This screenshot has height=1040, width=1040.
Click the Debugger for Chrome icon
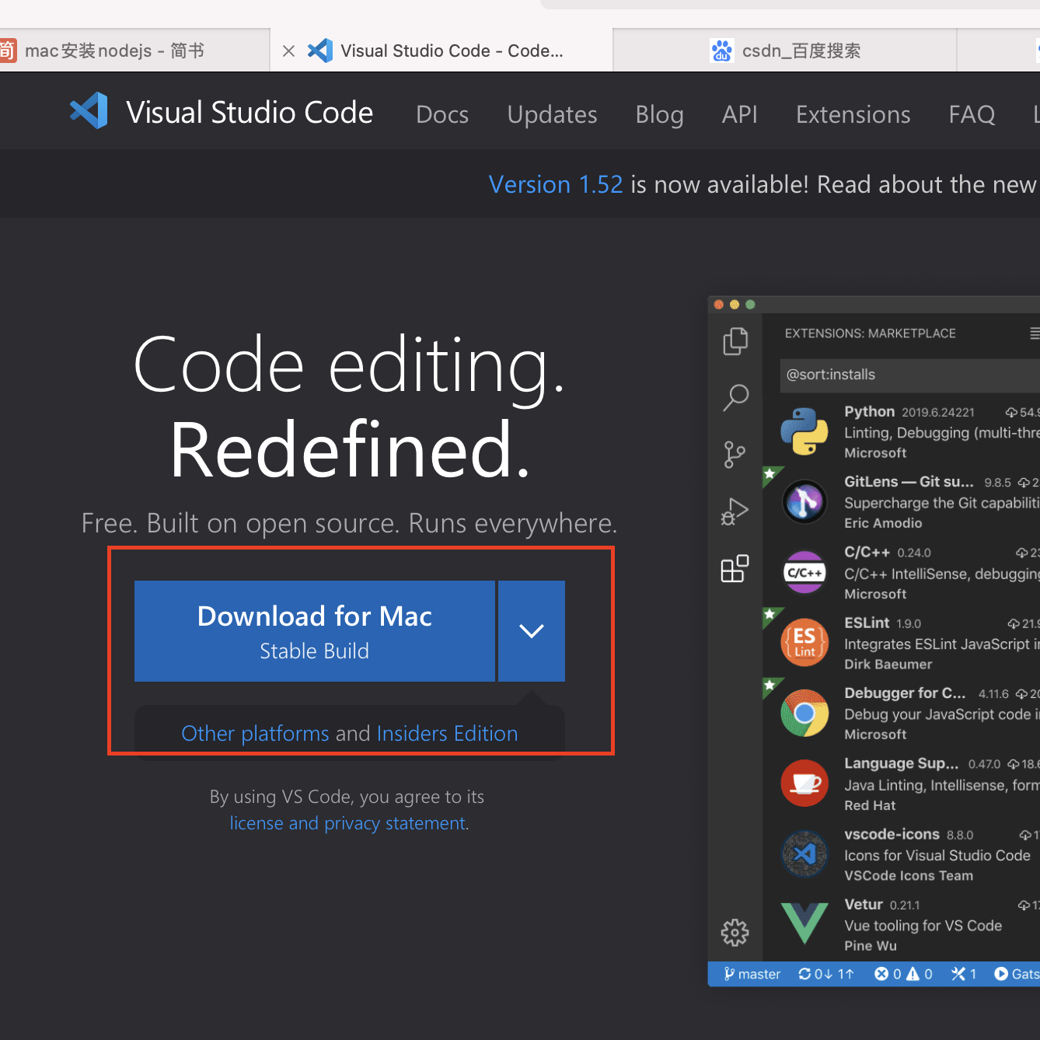tap(804, 713)
